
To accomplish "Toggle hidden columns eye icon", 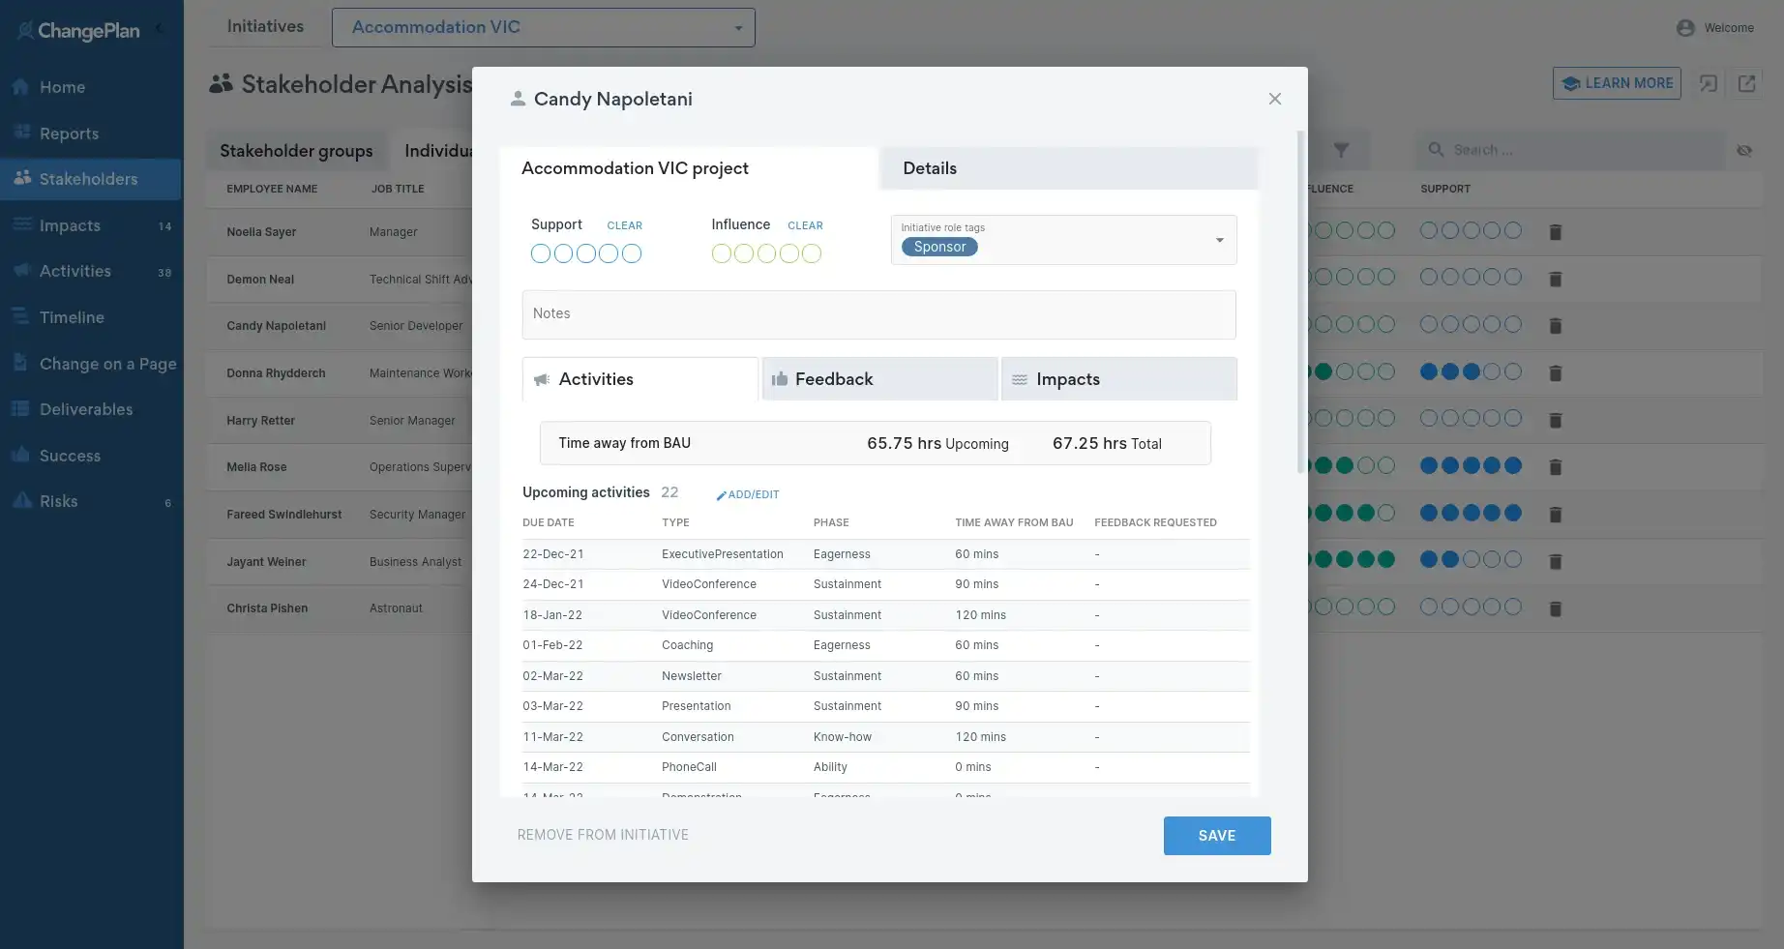I will (1743, 150).
